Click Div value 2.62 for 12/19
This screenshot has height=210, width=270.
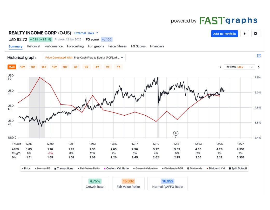156,157
